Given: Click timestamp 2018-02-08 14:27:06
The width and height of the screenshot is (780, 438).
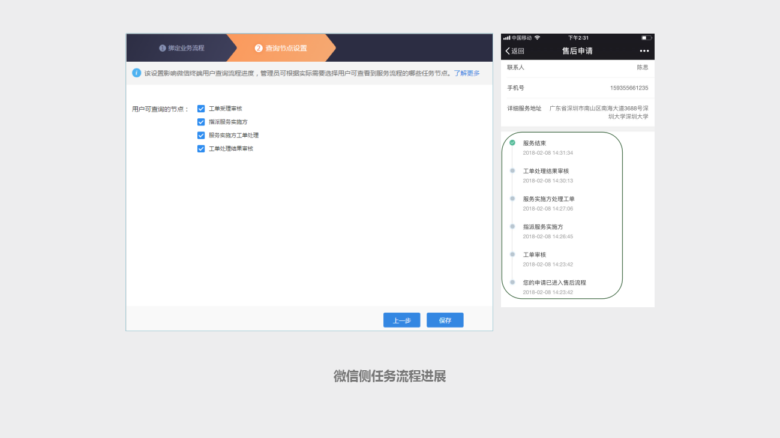Looking at the screenshot, I should click(x=548, y=209).
